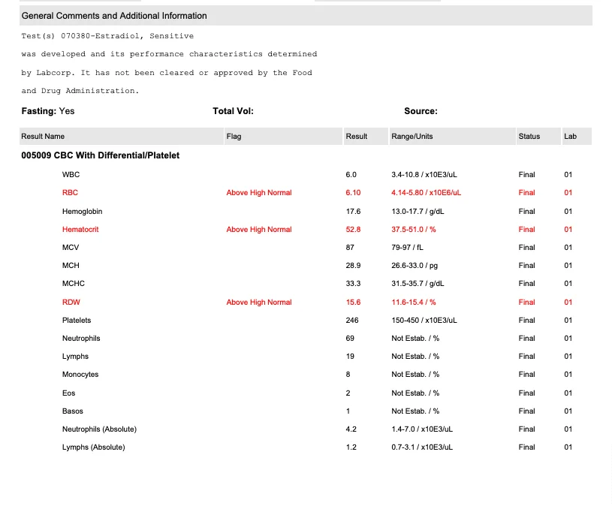Click the Hemoglobin result name

coord(83,211)
